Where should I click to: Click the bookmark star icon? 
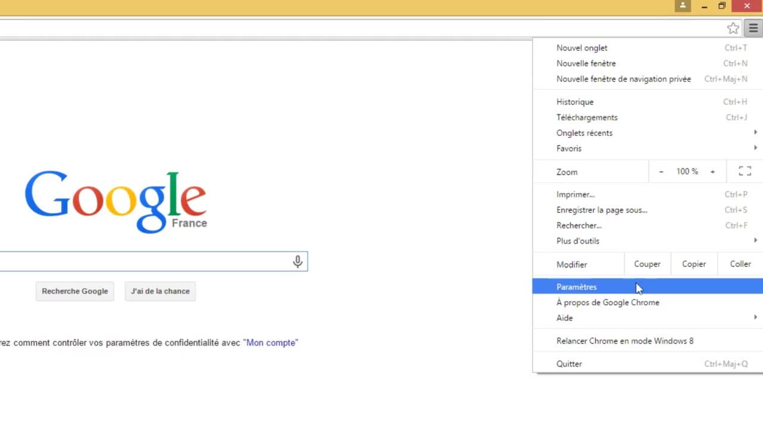(x=733, y=28)
